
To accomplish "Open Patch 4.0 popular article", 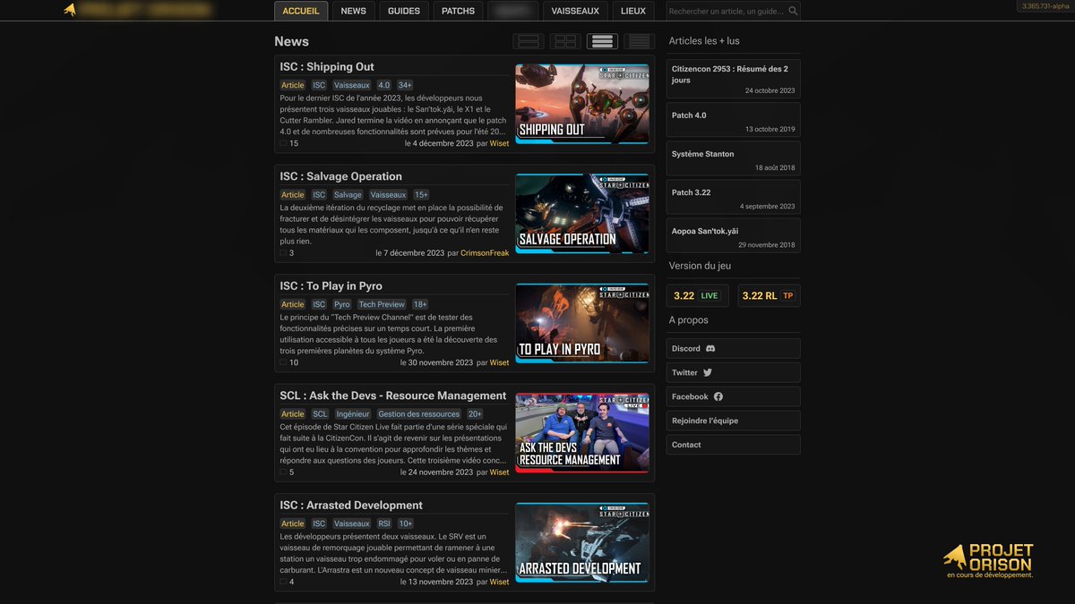I will coord(733,121).
